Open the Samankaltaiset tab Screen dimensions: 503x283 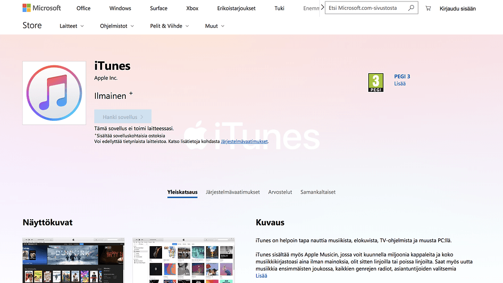[318, 192]
